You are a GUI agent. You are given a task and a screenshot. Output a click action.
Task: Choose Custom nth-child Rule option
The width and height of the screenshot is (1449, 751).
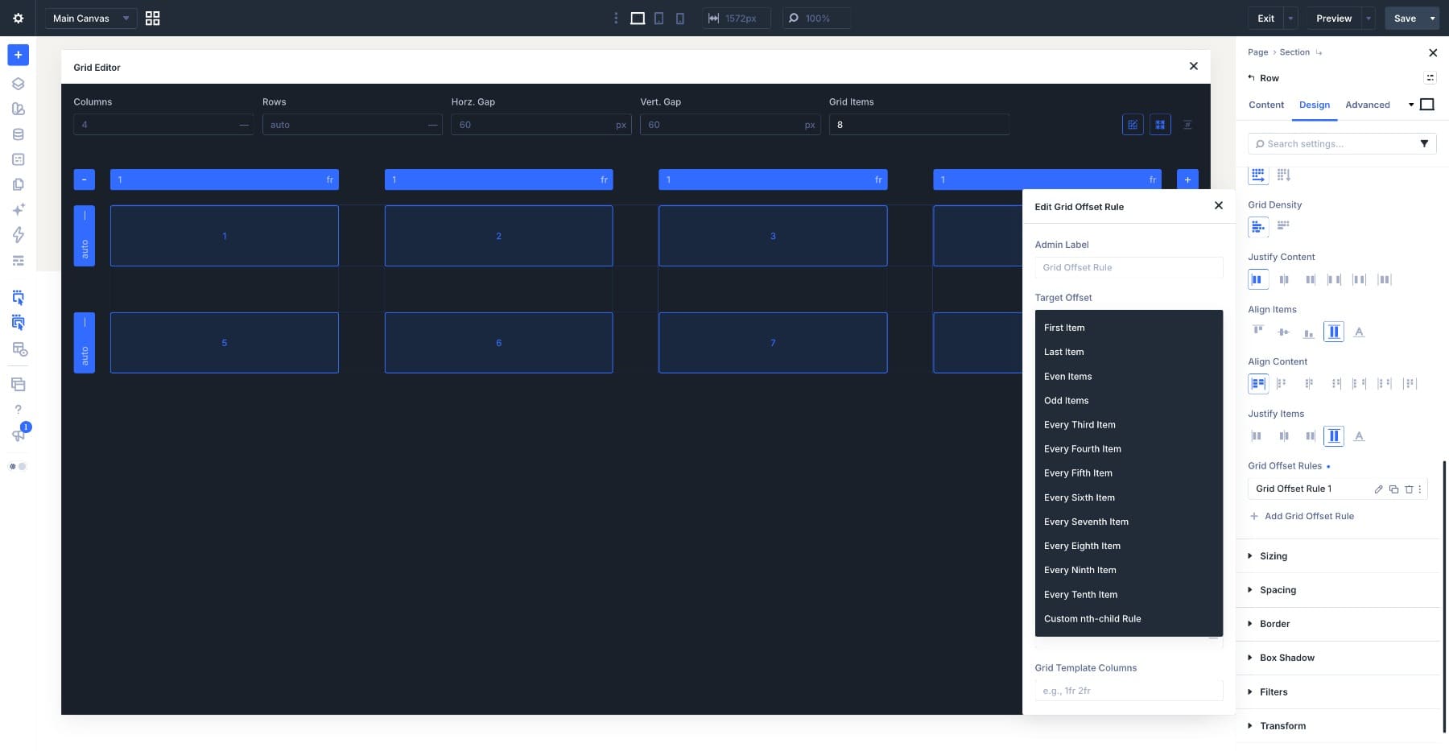tap(1092, 619)
